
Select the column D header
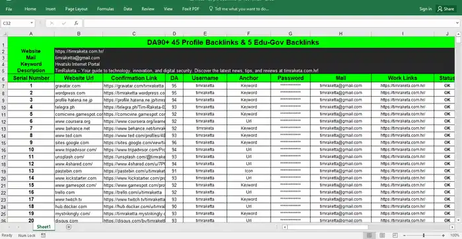tap(174, 34)
